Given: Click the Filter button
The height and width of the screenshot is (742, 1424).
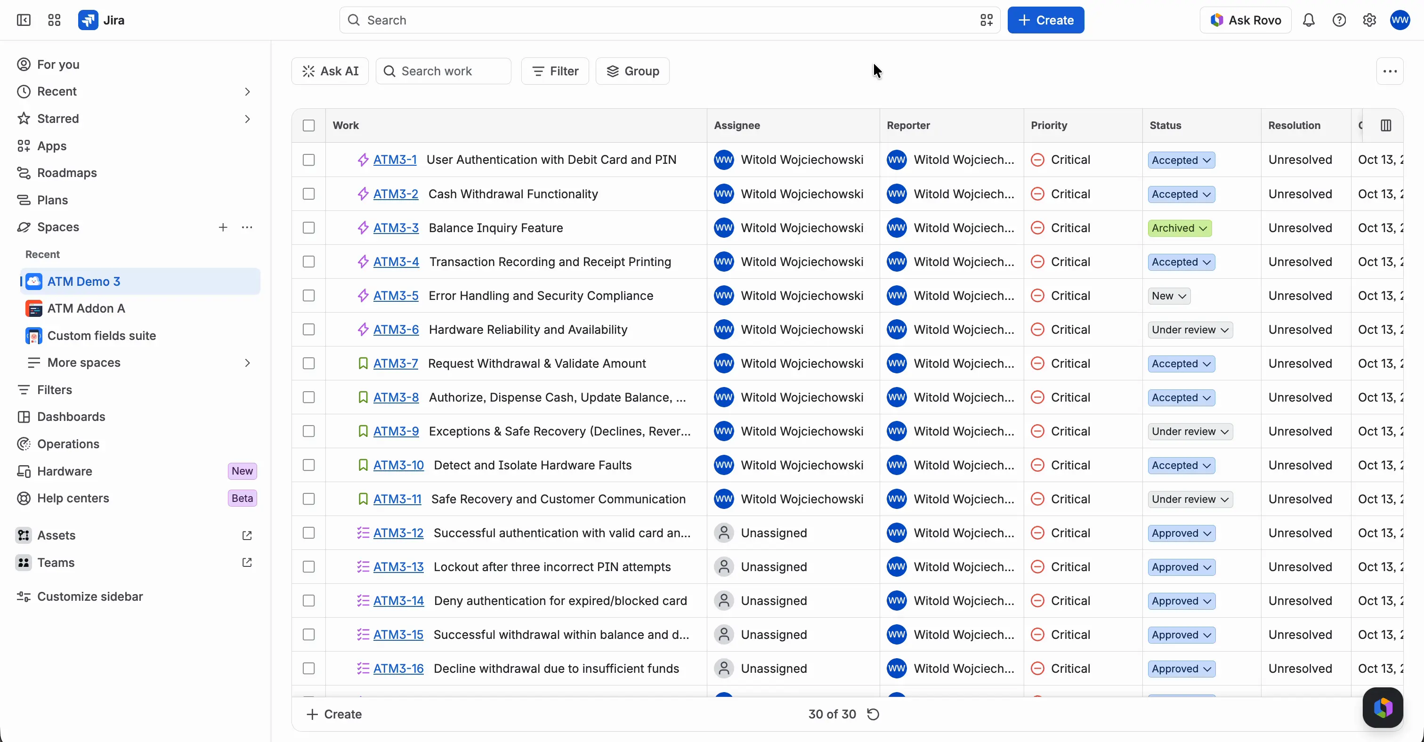Looking at the screenshot, I should click(555, 71).
